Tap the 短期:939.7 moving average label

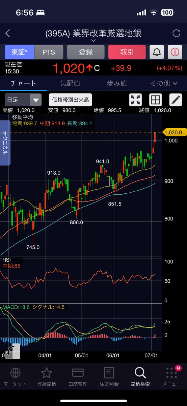click(x=25, y=123)
